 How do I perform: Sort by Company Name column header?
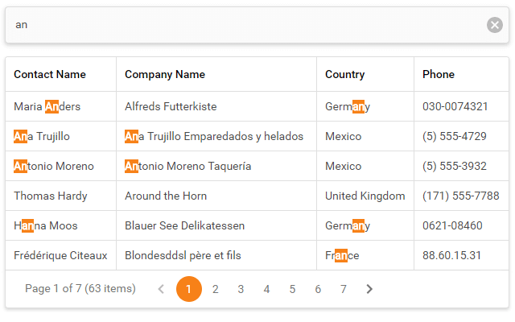pyautogui.click(x=165, y=75)
